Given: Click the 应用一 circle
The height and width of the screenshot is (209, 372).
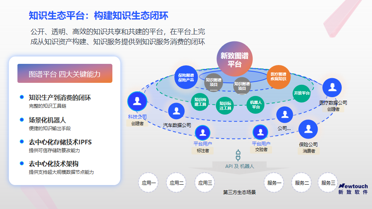Looking at the screenshot, I should pyautogui.click(x=148, y=182).
